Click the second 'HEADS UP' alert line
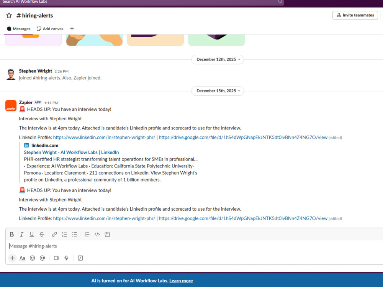383x287 pixels. [65, 190]
